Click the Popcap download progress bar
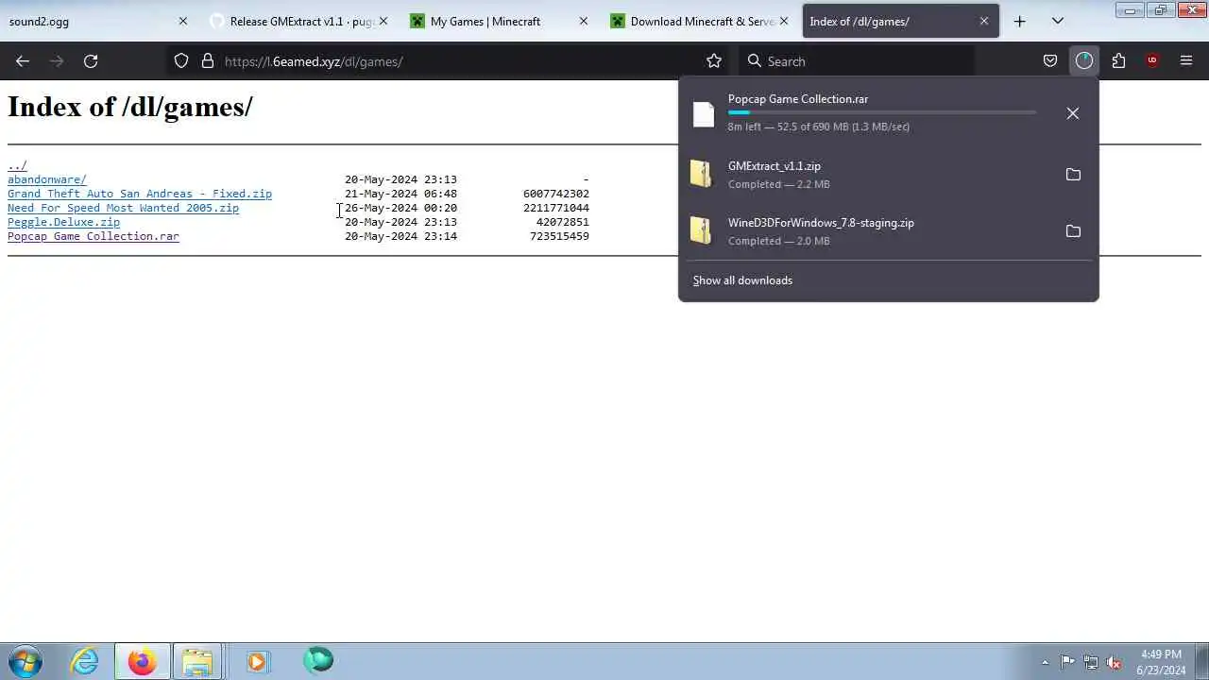Viewport: 1209px width, 680px height. point(882,112)
